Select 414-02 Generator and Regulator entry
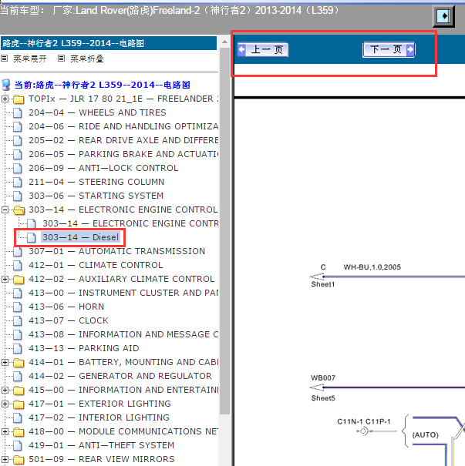This screenshot has width=465, height=466. click(120, 376)
